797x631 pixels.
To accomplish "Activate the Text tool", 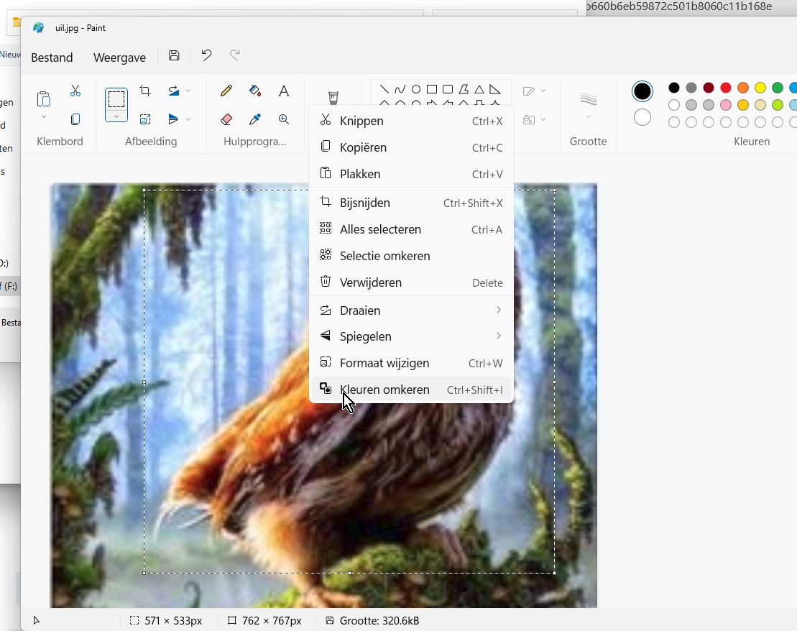I will (x=284, y=91).
